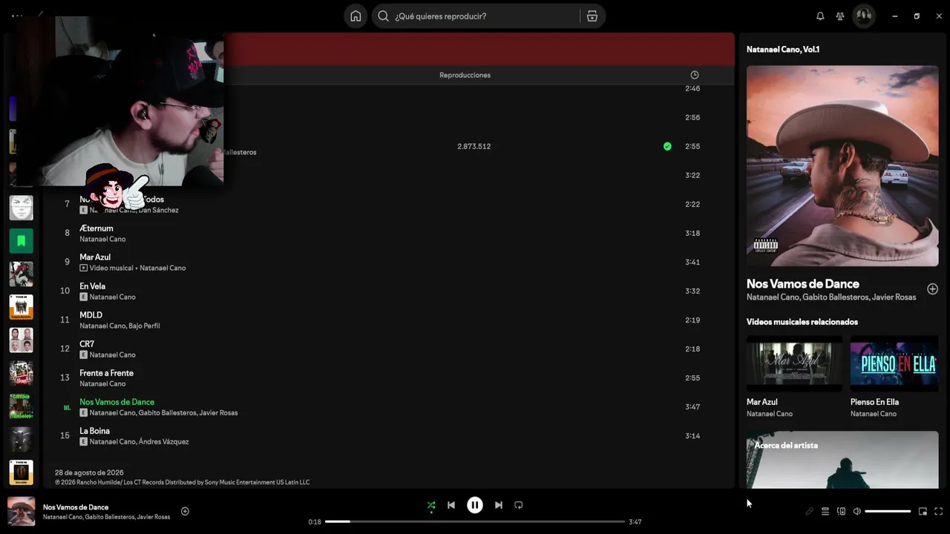Open Dan Sánchez artist link on track 7
This screenshot has width=950, height=534.
pos(159,210)
